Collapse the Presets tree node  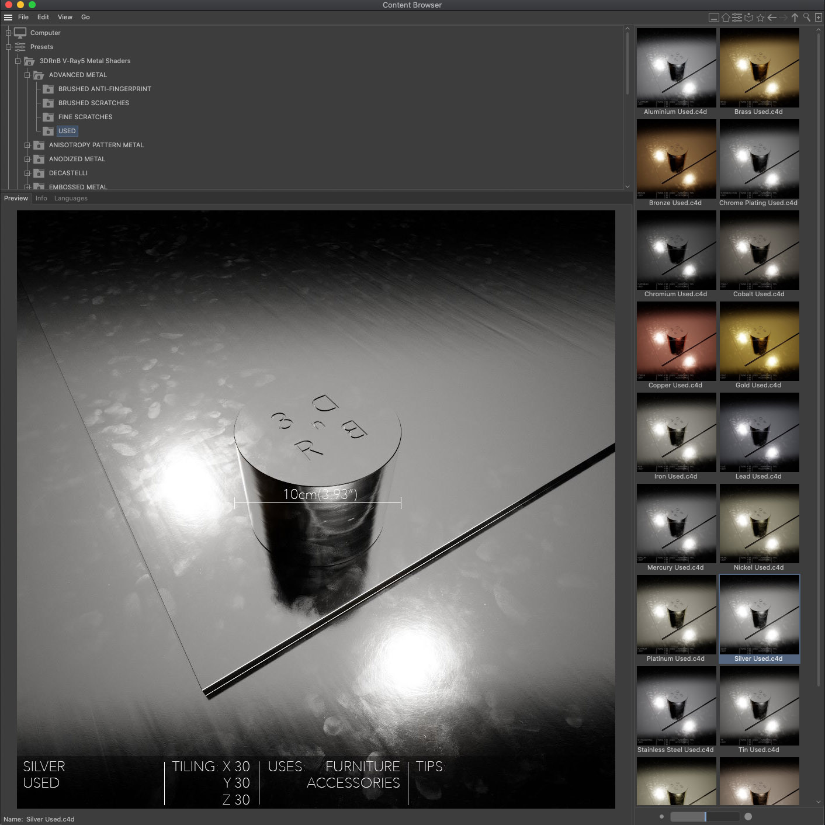9,47
